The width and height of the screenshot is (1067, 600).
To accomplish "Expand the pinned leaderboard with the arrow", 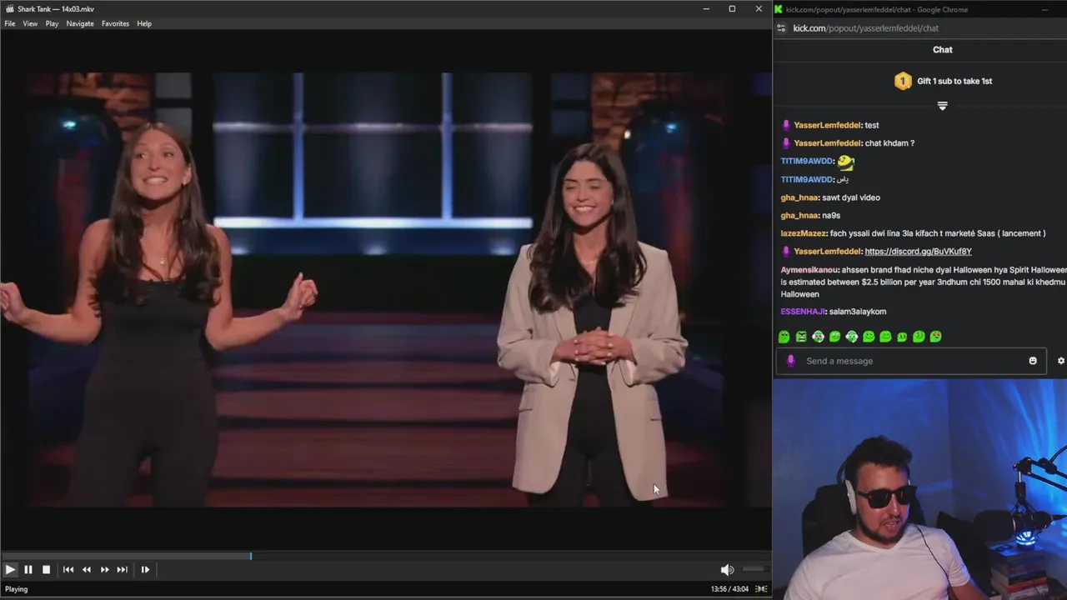I will 943,106.
